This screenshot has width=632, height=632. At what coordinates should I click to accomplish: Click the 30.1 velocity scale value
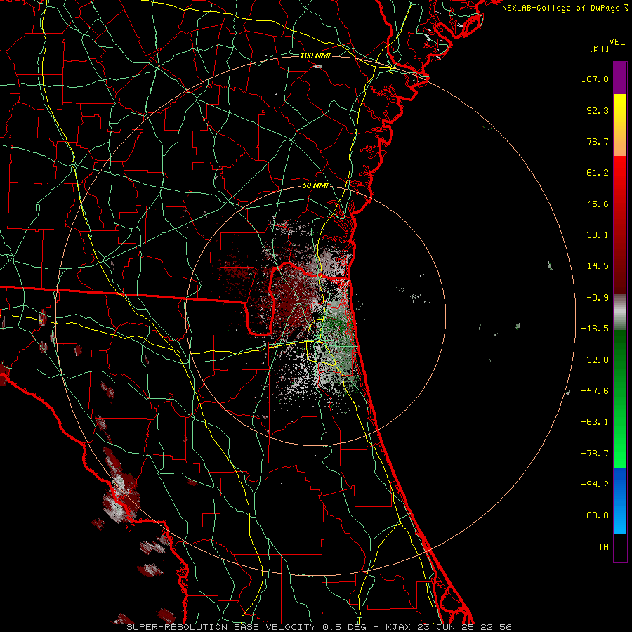[x=598, y=235]
